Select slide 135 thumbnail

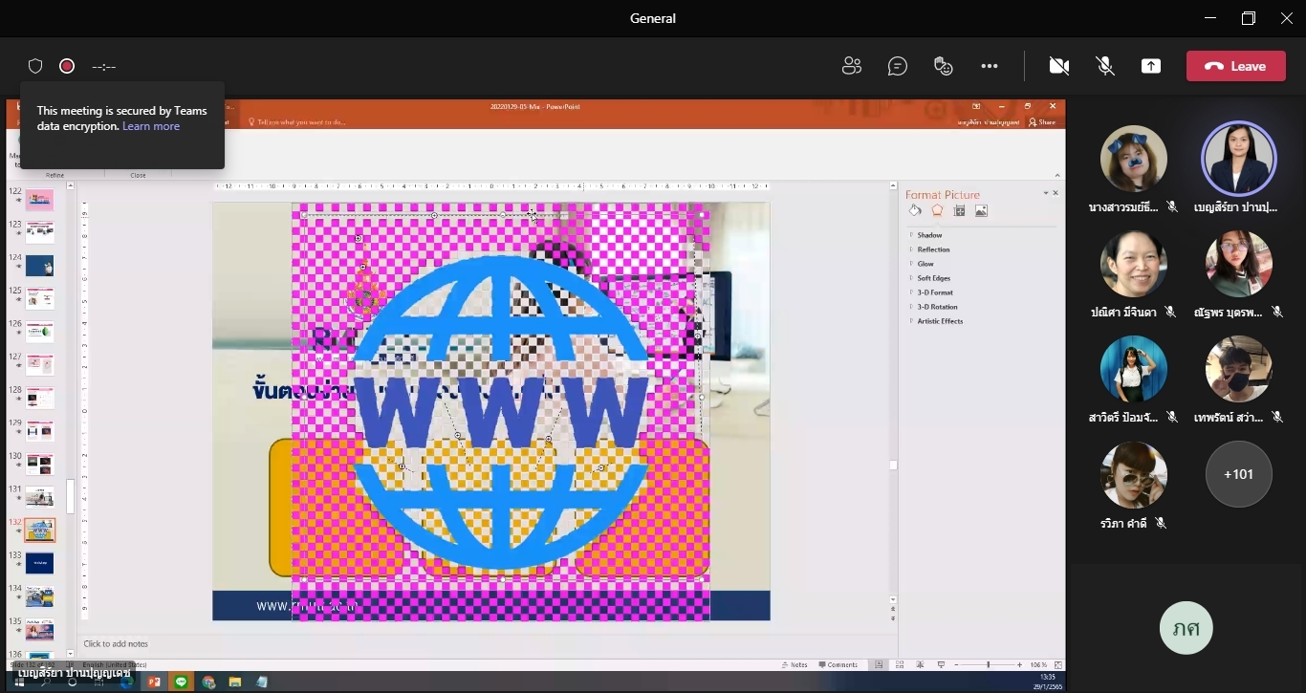point(40,630)
